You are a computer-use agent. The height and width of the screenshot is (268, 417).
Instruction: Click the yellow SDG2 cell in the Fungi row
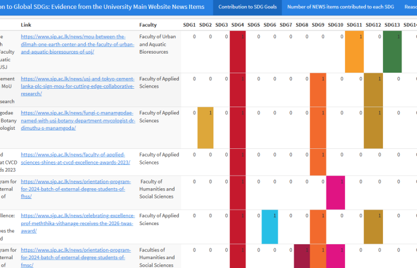tap(205, 127)
